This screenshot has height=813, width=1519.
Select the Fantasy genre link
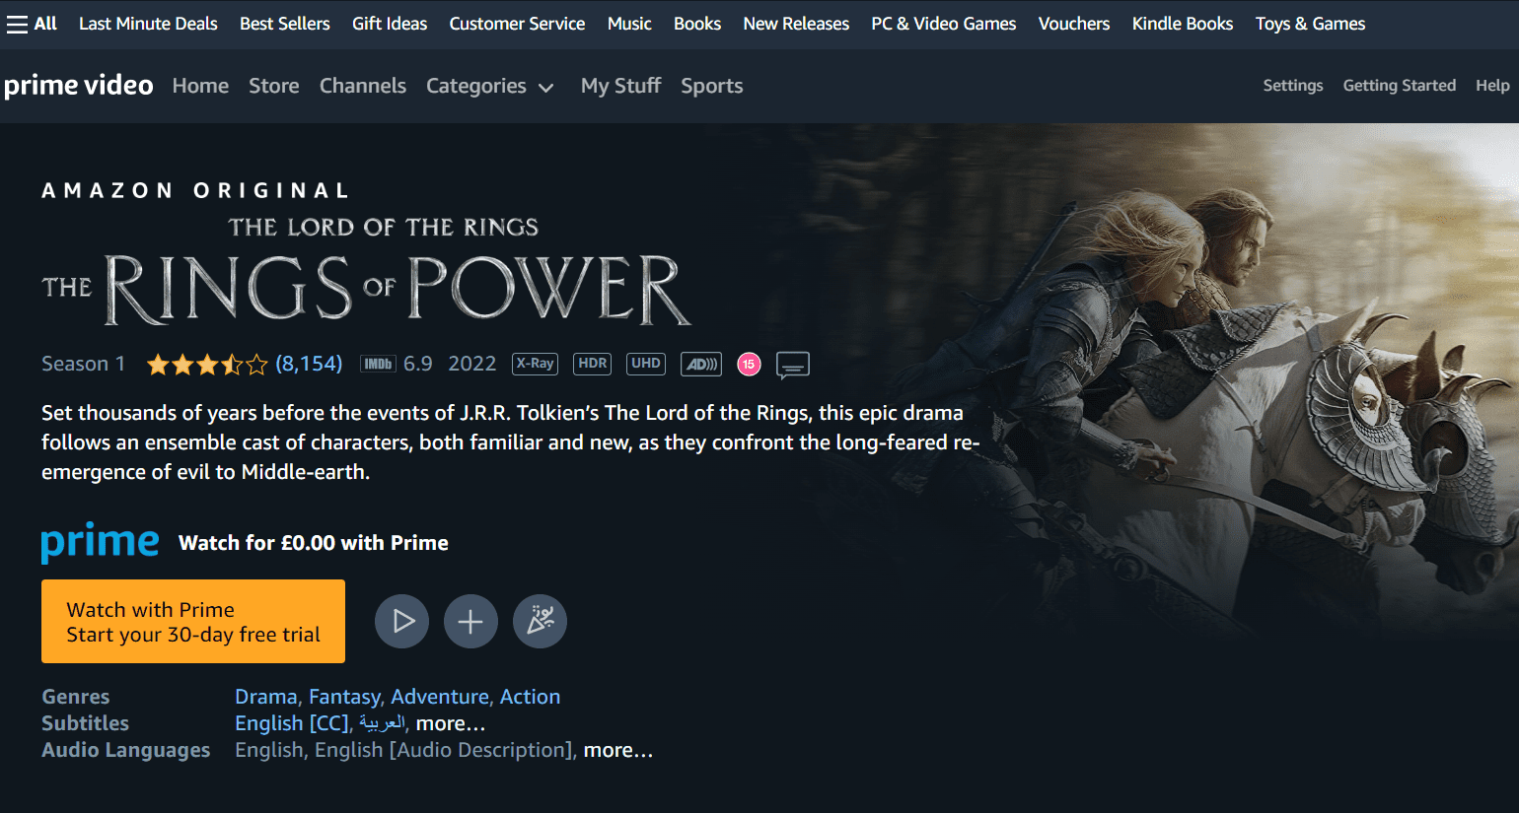coord(344,697)
